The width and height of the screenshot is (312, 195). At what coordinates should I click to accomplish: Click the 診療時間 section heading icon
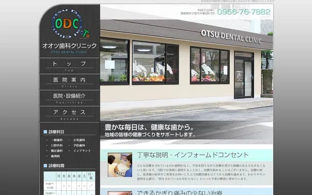coord(46,165)
